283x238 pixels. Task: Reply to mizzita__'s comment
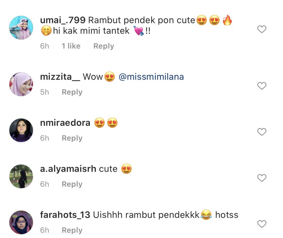point(72,92)
